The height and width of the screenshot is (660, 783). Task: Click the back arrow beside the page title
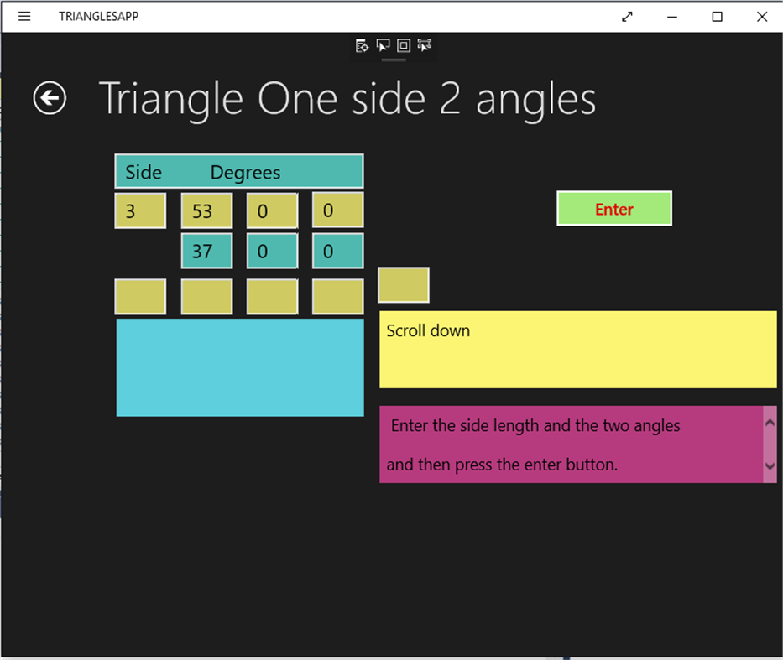tap(50, 98)
